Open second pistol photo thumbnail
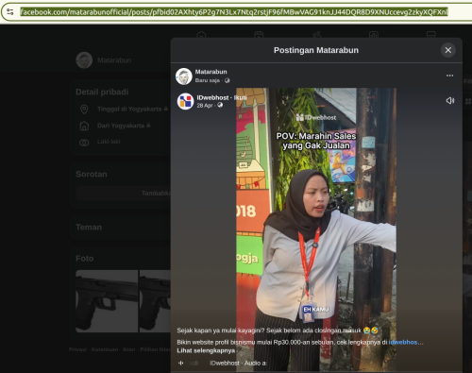Viewport: 472px width, 373px height. click(155, 301)
